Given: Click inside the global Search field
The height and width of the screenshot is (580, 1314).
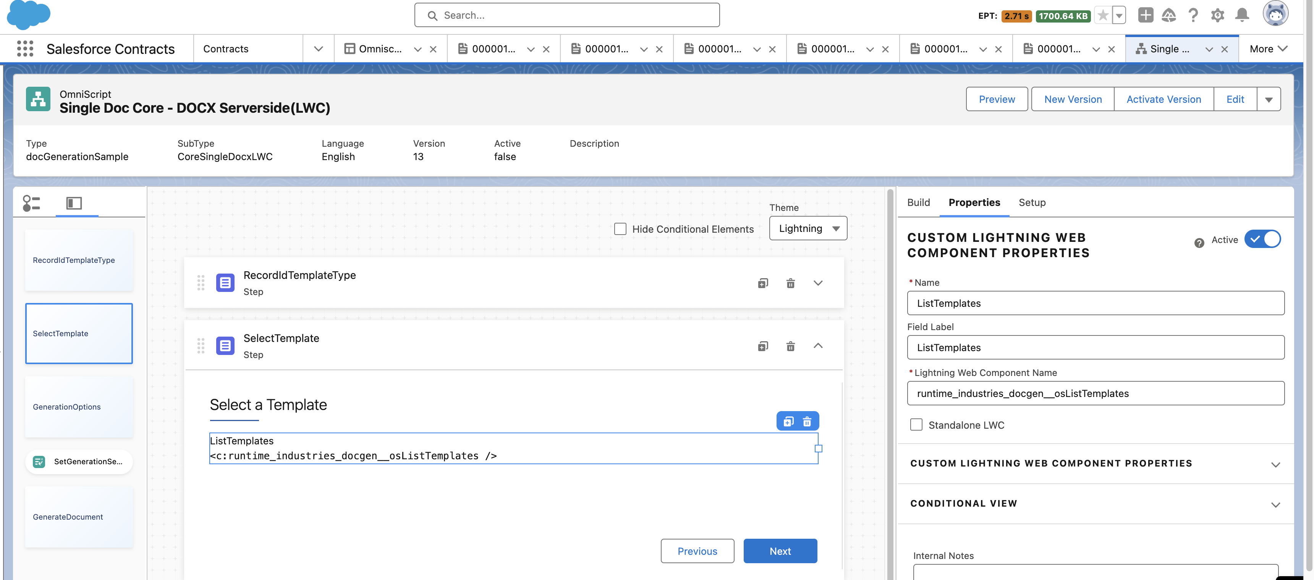Looking at the screenshot, I should tap(566, 15).
